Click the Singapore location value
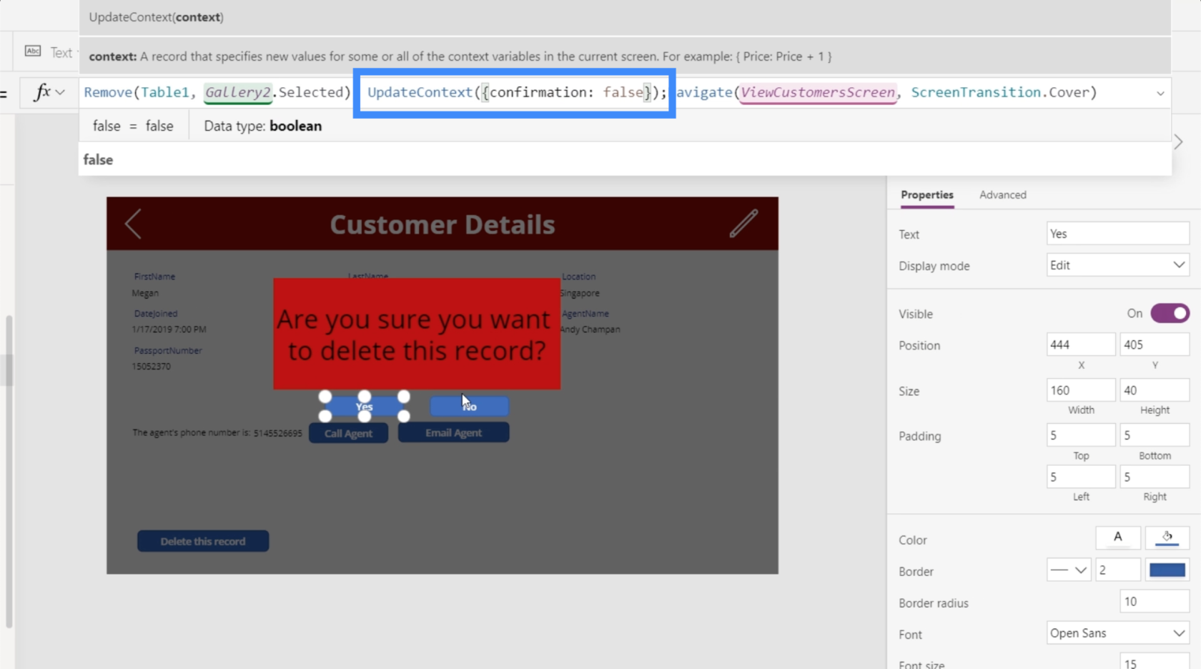 (580, 293)
